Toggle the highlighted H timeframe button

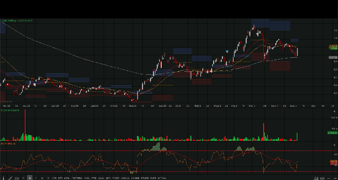coord(30,178)
